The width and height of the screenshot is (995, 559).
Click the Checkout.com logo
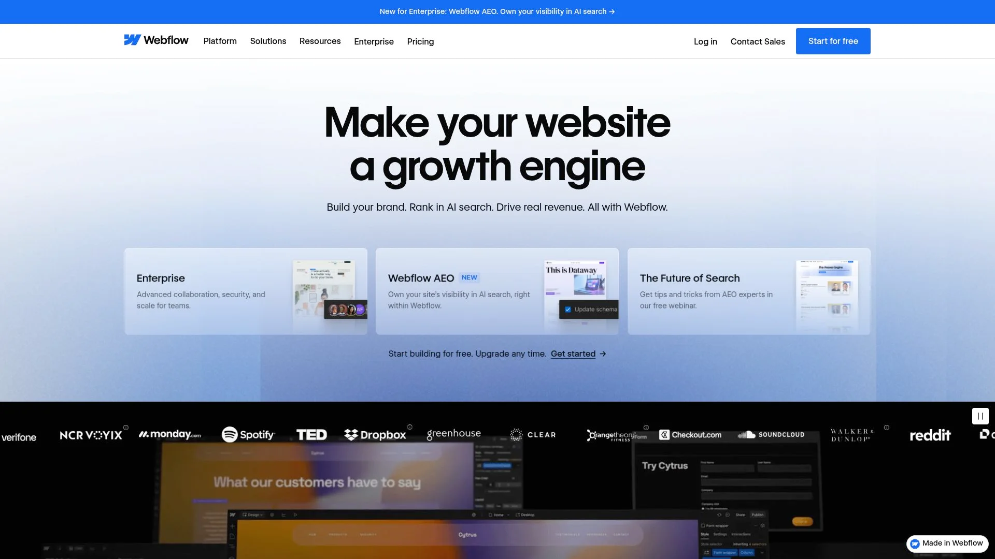pyautogui.click(x=690, y=435)
